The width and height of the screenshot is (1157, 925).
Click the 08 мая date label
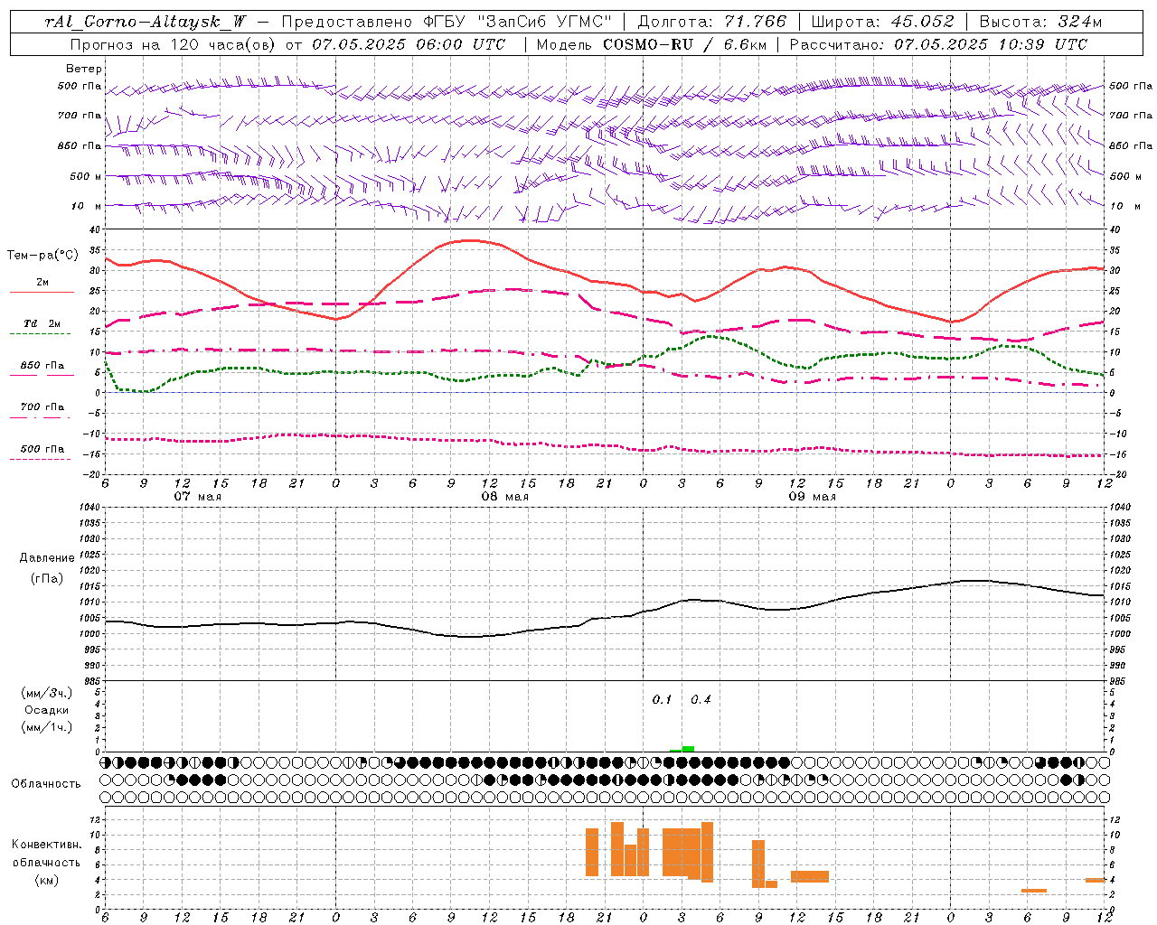504,497
